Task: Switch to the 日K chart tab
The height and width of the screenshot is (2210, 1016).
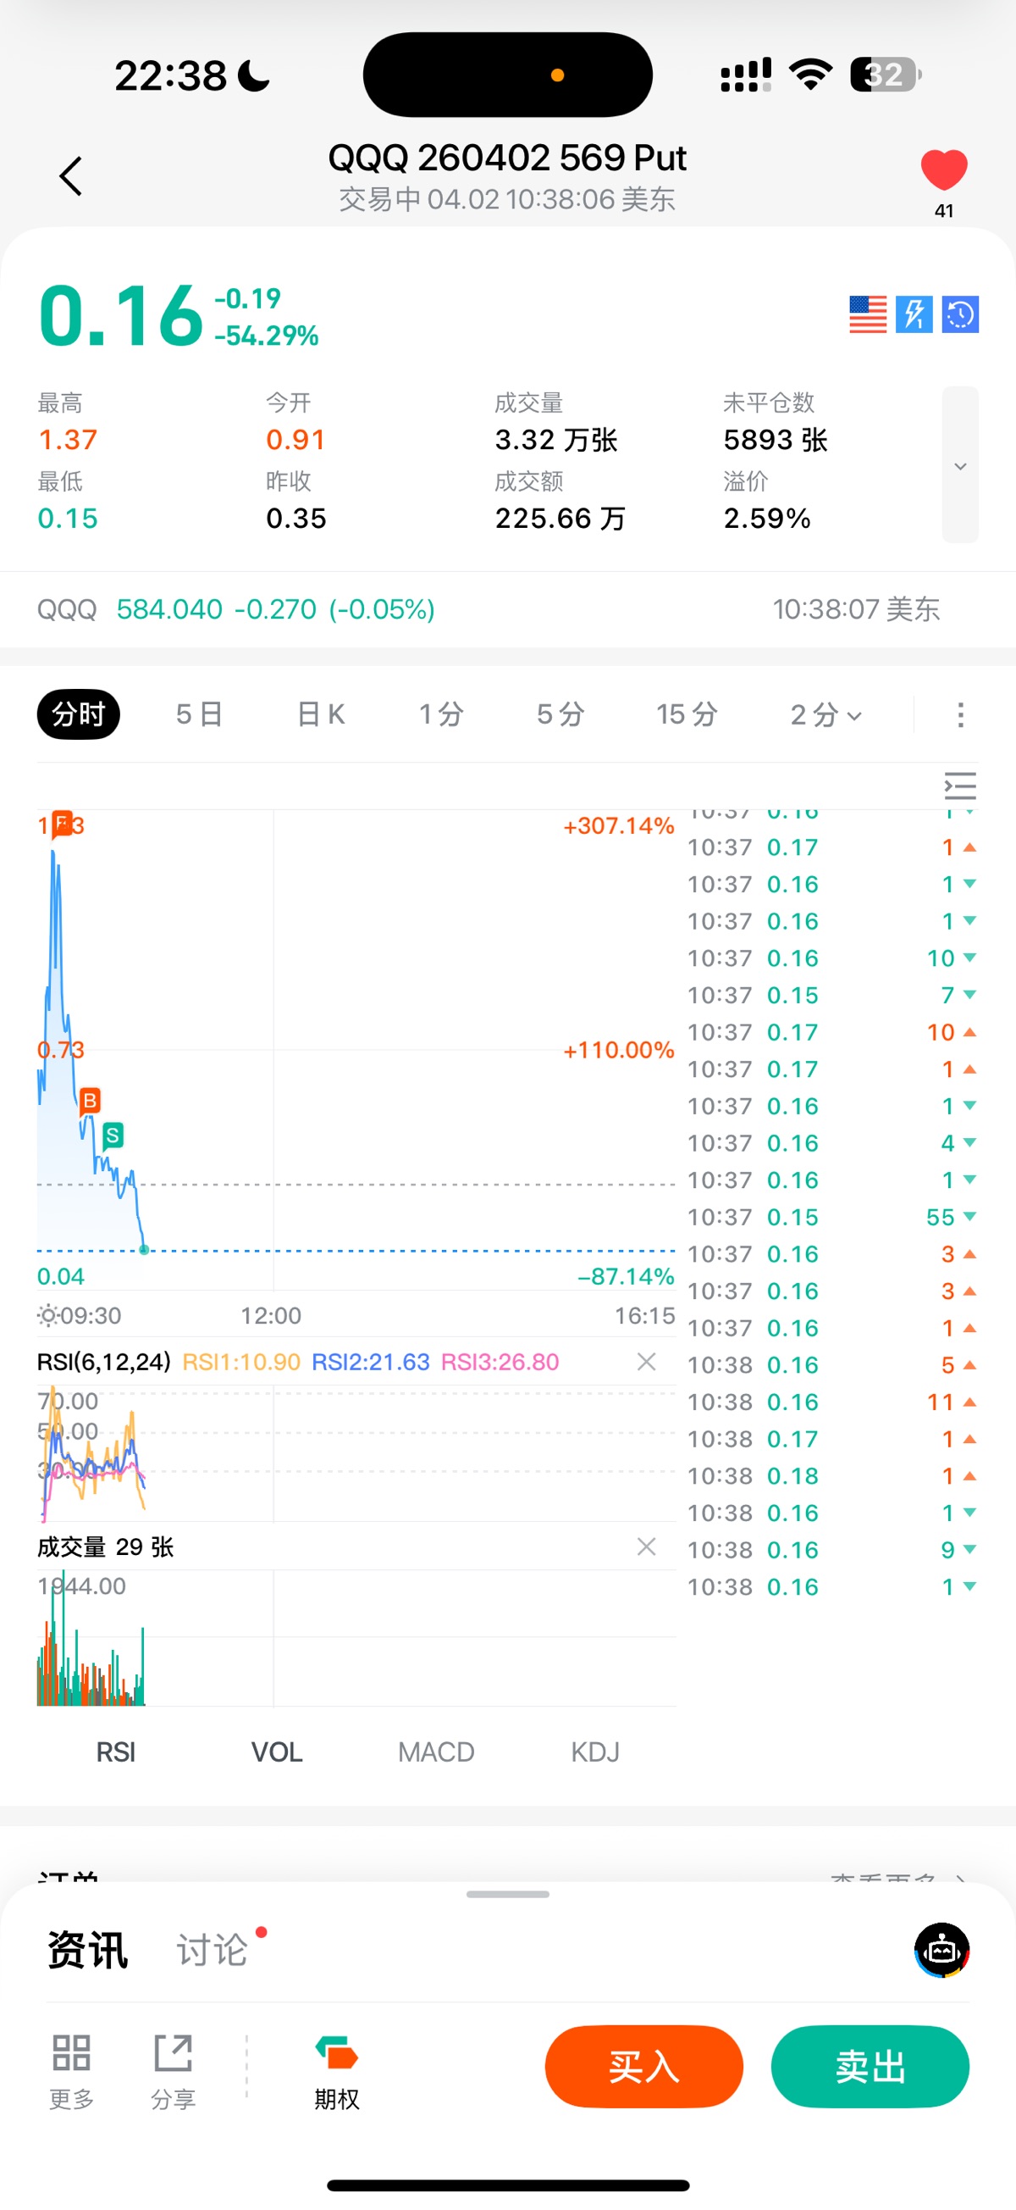Action: point(321,714)
